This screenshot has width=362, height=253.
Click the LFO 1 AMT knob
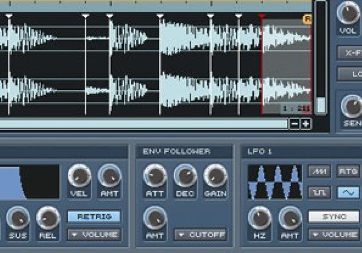290,218
